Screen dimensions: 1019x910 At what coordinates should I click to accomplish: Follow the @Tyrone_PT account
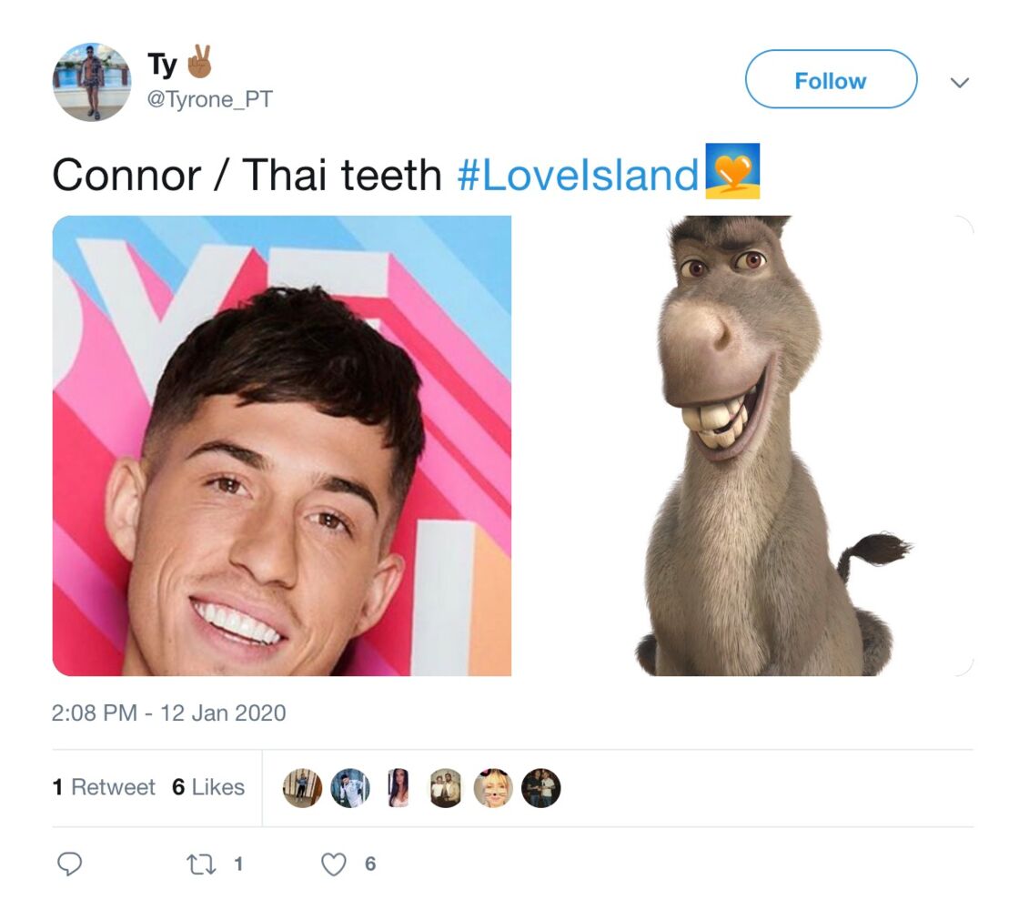pyautogui.click(x=831, y=79)
